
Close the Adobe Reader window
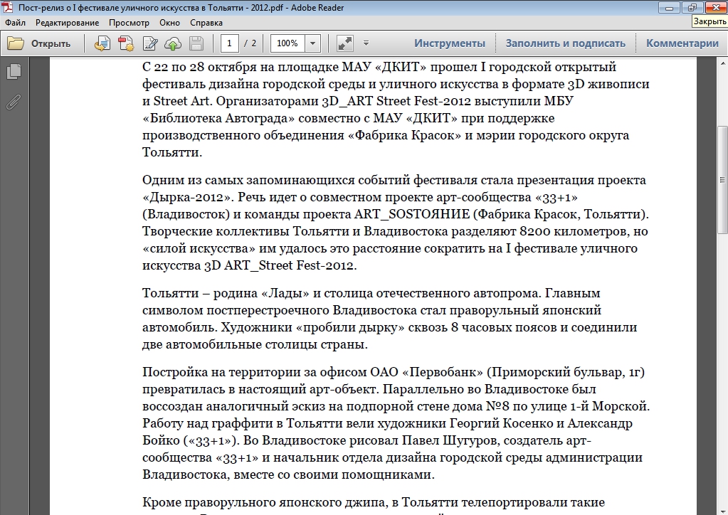point(715,8)
